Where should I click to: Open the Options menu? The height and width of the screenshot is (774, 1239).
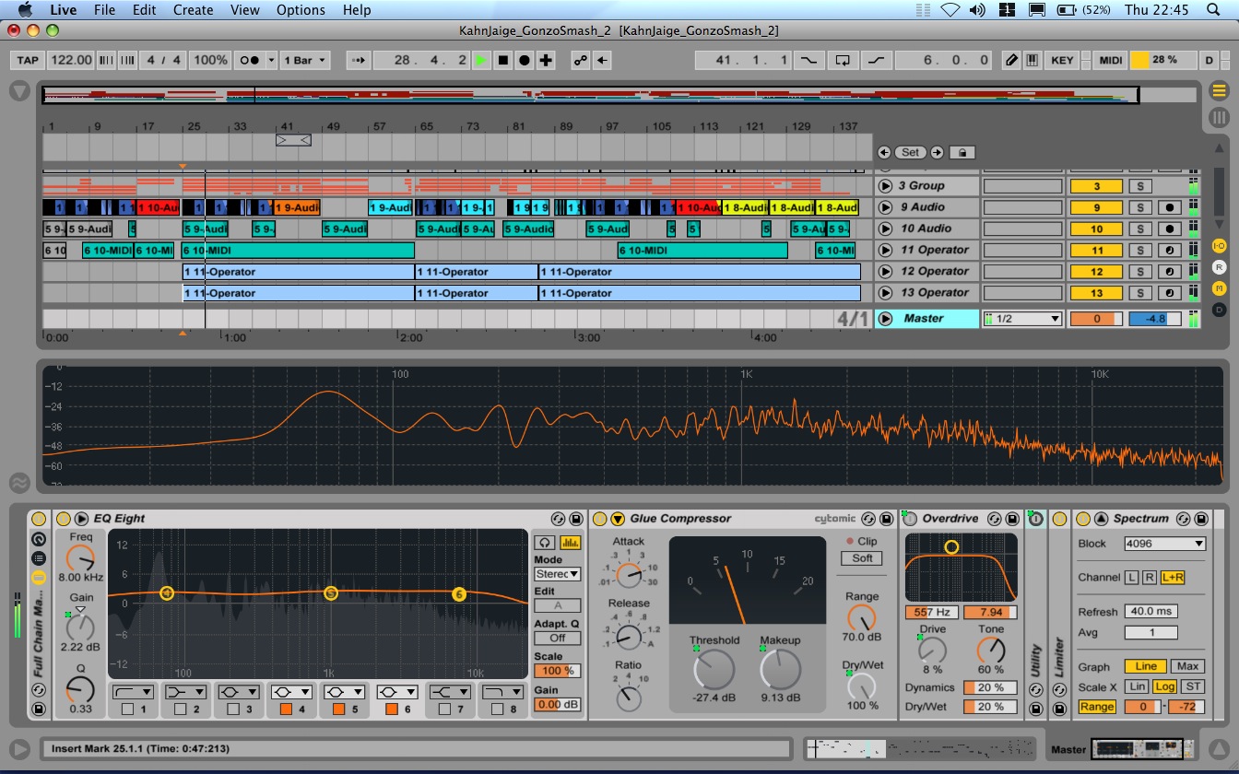(301, 10)
